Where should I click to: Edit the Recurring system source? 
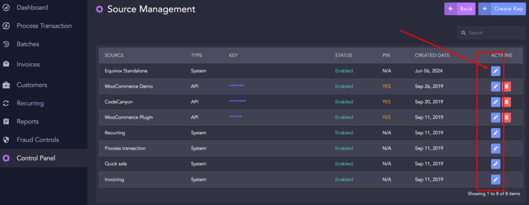(x=495, y=133)
